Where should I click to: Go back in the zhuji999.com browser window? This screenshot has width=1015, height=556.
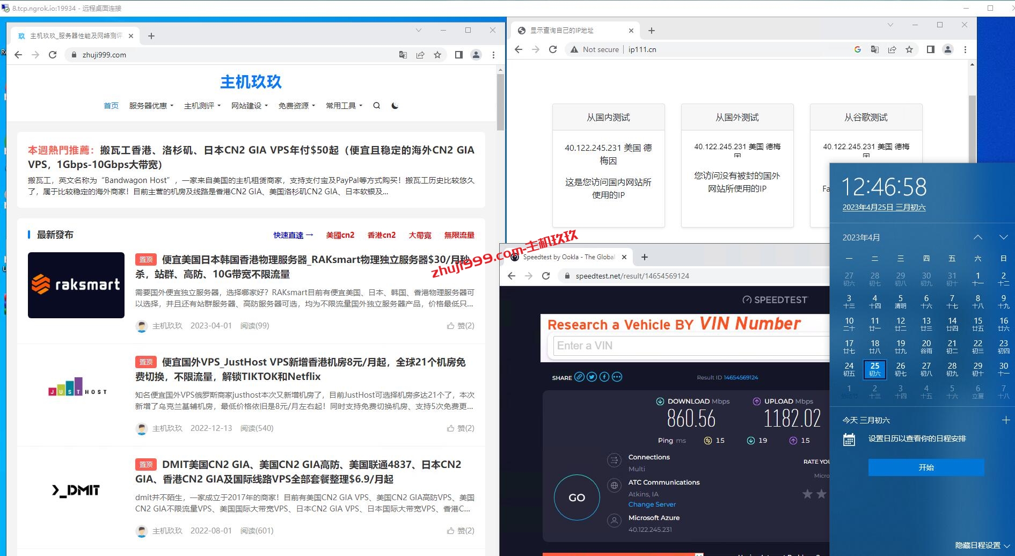point(18,55)
